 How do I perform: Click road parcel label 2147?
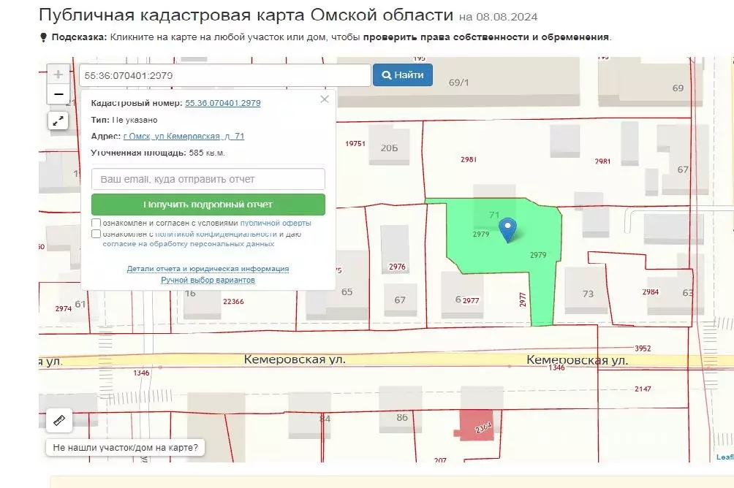pos(643,389)
